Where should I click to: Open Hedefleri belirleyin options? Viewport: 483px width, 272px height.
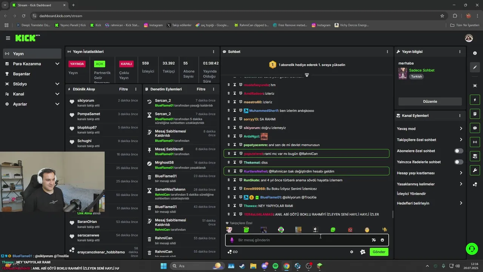[x=430, y=203]
